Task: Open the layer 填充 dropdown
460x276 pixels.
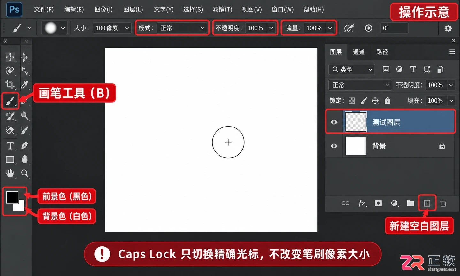Action: 451,101
